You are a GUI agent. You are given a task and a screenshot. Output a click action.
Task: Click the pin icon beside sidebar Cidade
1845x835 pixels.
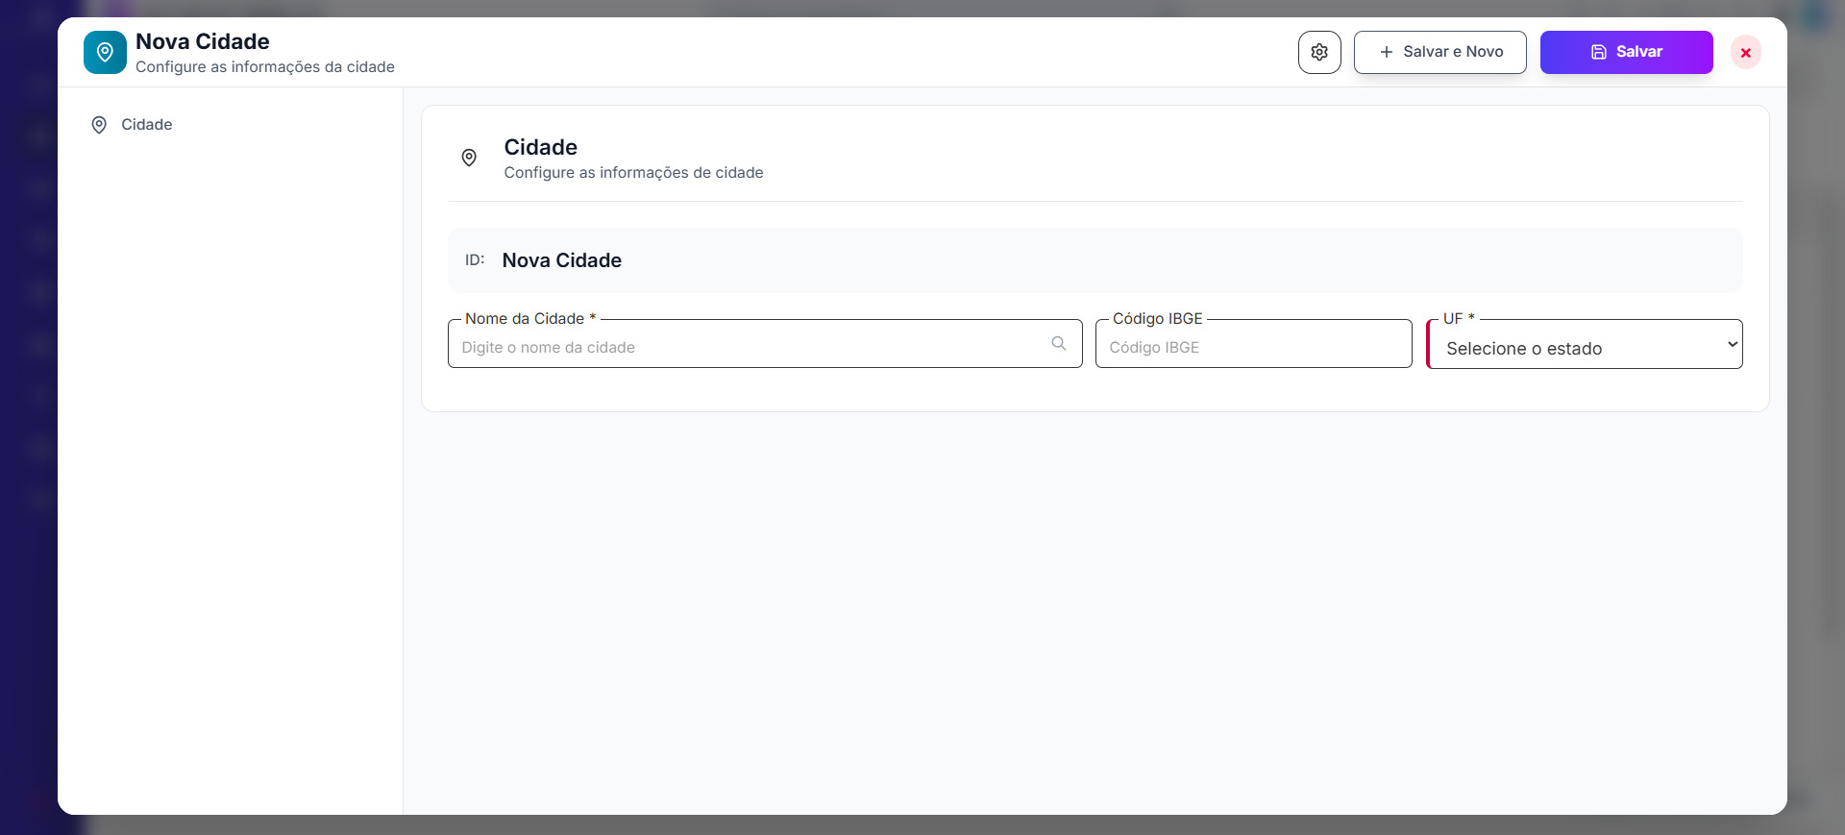[99, 125]
